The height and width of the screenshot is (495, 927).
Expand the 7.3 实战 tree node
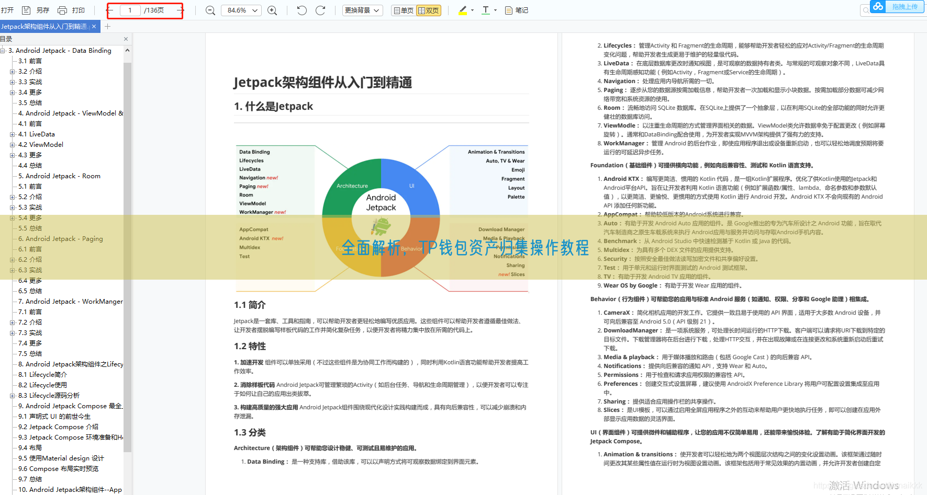12,333
